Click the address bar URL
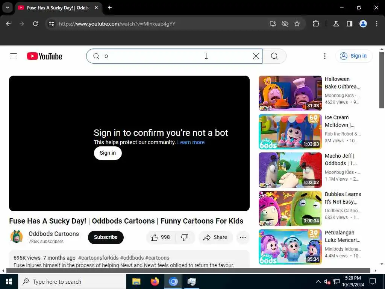Screen dimensions: 385x289 pyautogui.click(x=117, y=24)
